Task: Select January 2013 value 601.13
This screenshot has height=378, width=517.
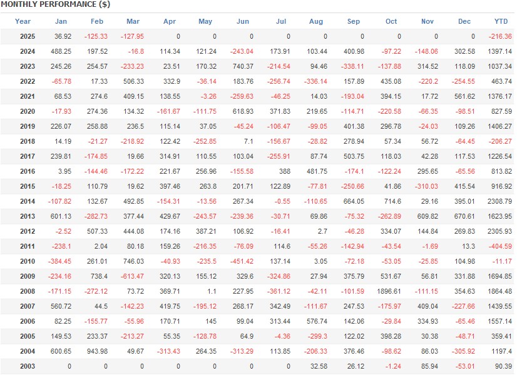Action: (x=61, y=216)
